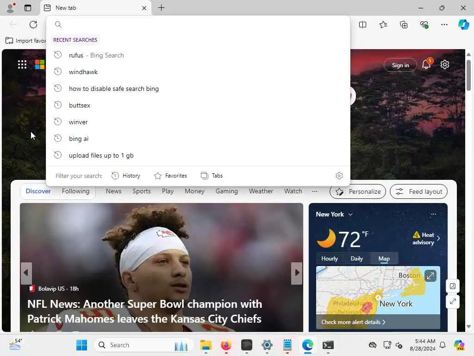Open the Play feed tab
This screenshot has width=474, height=356.
[x=168, y=191]
